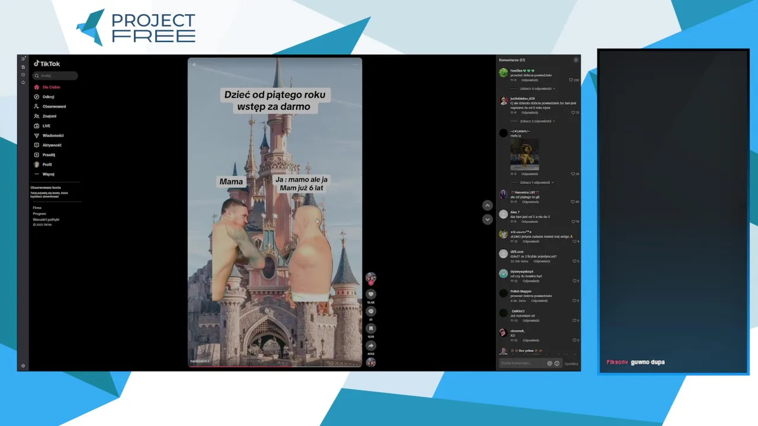Image resolution: width=758 pixels, height=426 pixels.
Task: Open the sidebar settings gear icon
Action: (23, 366)
